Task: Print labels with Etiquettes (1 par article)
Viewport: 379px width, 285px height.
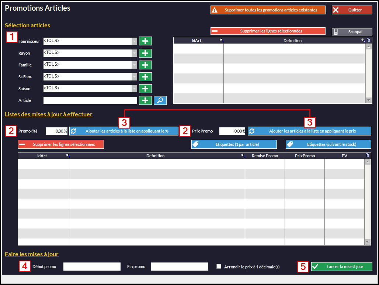Action: pos(234,144)
